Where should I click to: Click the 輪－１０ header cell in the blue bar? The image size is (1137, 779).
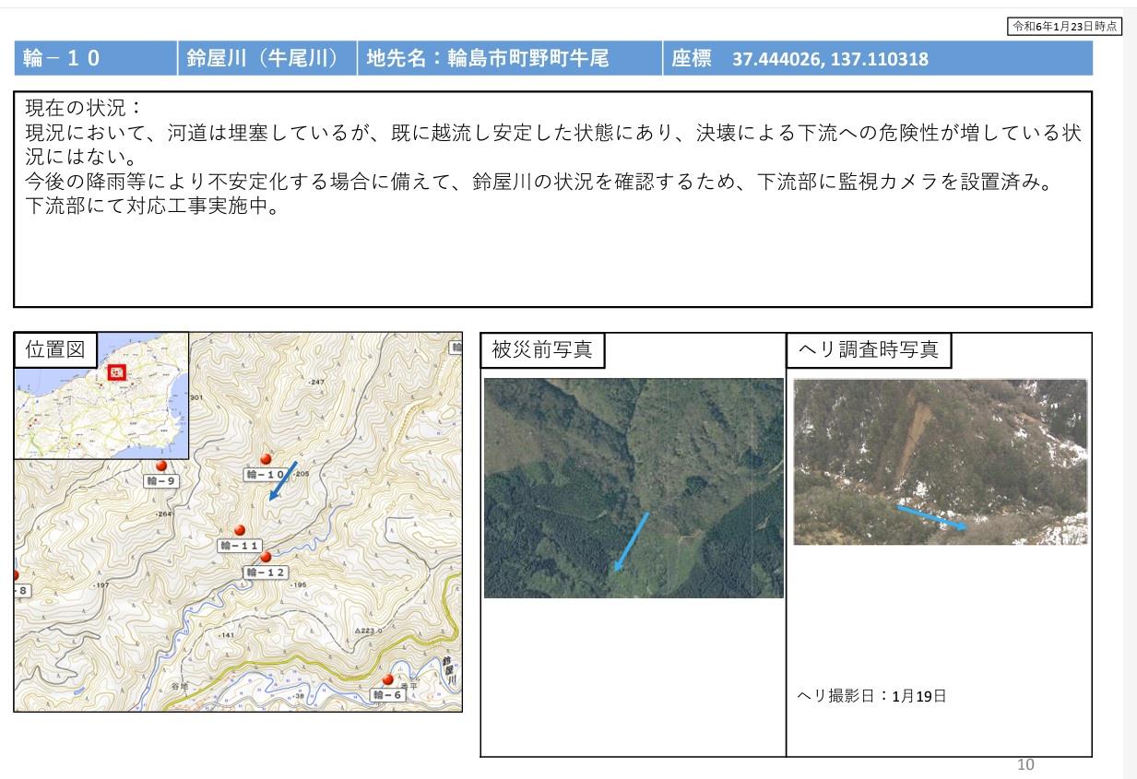coord(95,59)
